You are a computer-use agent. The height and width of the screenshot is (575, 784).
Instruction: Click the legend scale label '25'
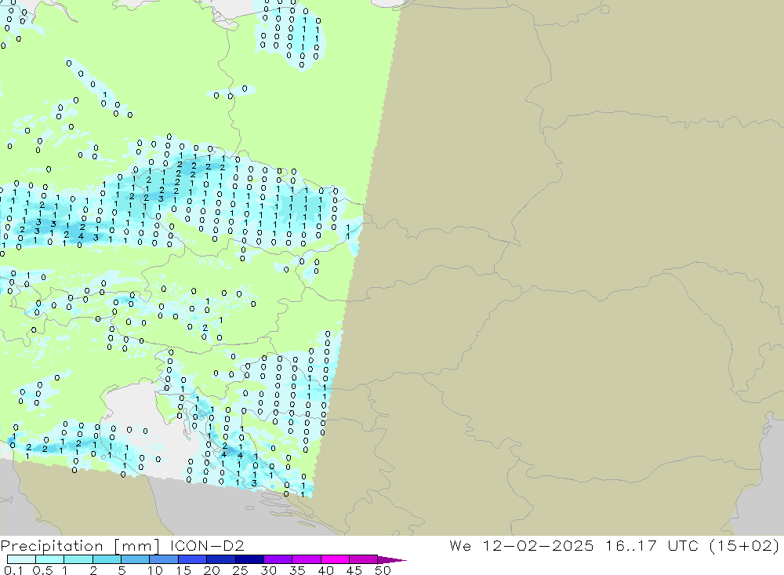click(x=241, y=570)
